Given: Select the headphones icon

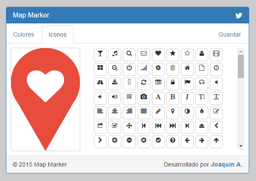Looking at the screenshot, I should 202,84.
